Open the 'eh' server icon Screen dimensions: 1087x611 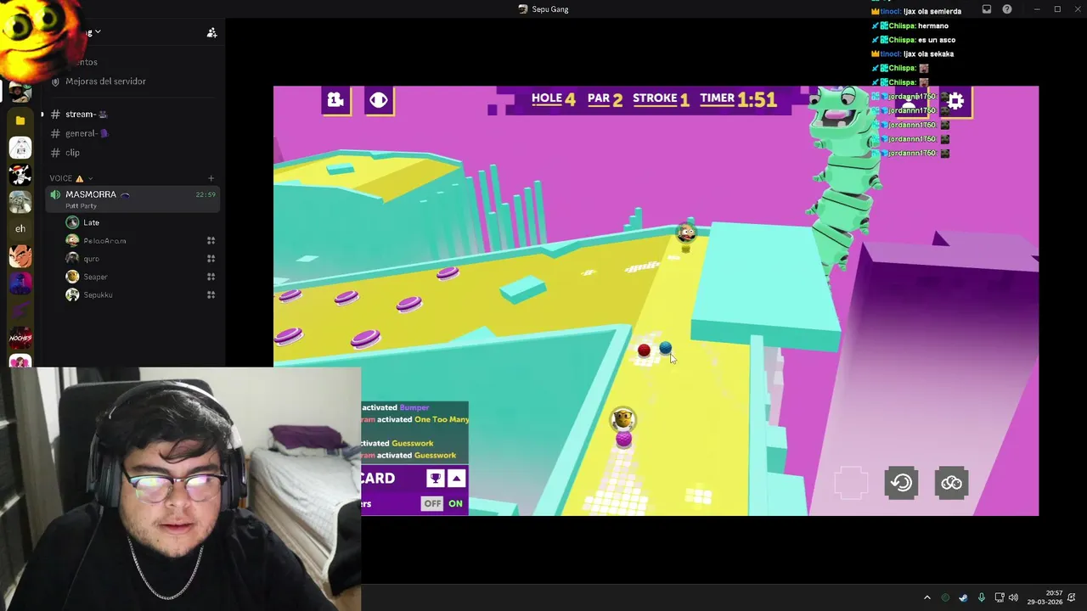[20, 228]
